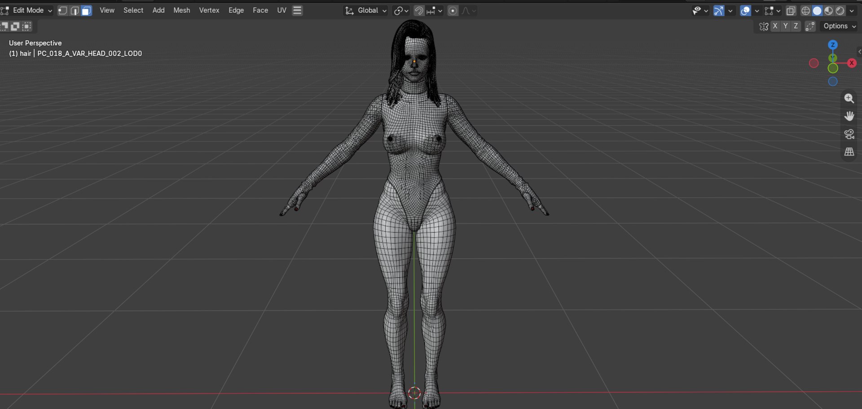Image resolution: width=862 pixels, height=409 pixels.
Task: Toggle the camera view icon
Action: [x=849, y=134]
